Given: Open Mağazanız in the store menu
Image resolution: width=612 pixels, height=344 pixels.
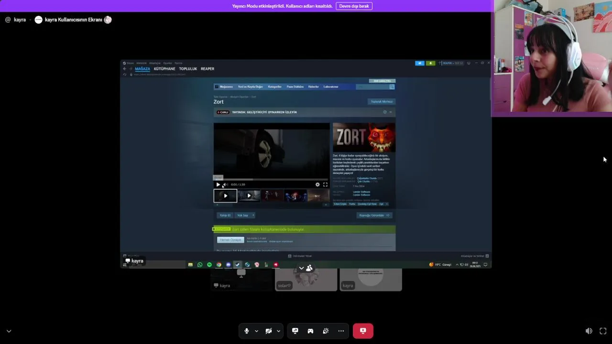Looking at the screenshot, I should point(226,86).
